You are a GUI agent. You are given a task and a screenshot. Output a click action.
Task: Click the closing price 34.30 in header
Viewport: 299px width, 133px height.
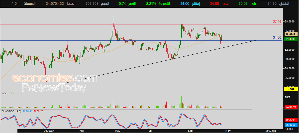click(272, 4)
